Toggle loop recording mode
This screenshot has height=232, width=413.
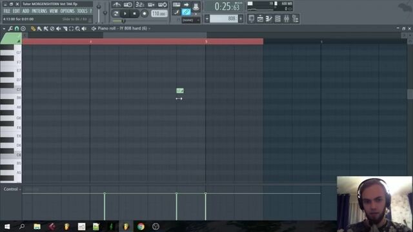[x=163, y=5]
